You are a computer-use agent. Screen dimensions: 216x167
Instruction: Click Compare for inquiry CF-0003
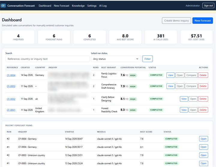point(191,86)
